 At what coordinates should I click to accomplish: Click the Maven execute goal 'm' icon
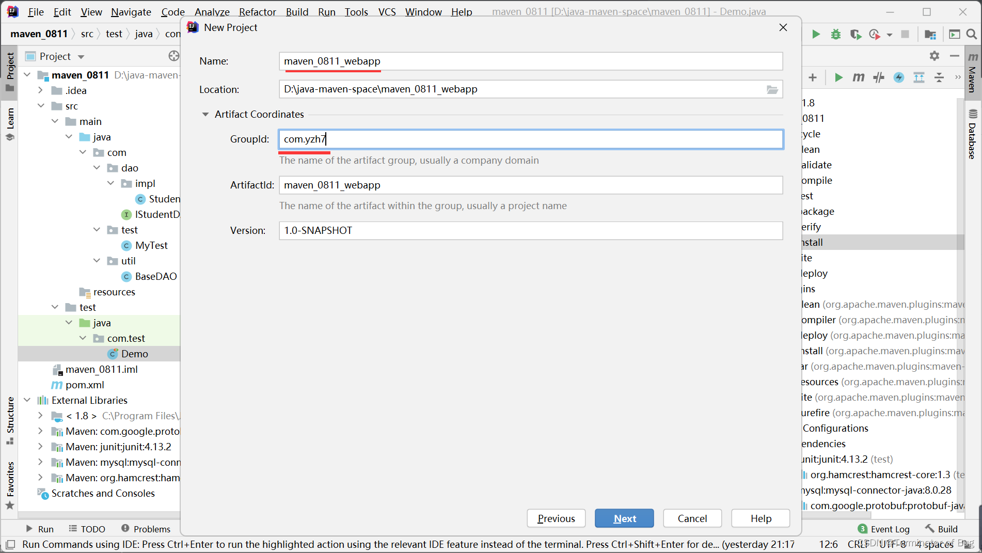coord(858,77)
